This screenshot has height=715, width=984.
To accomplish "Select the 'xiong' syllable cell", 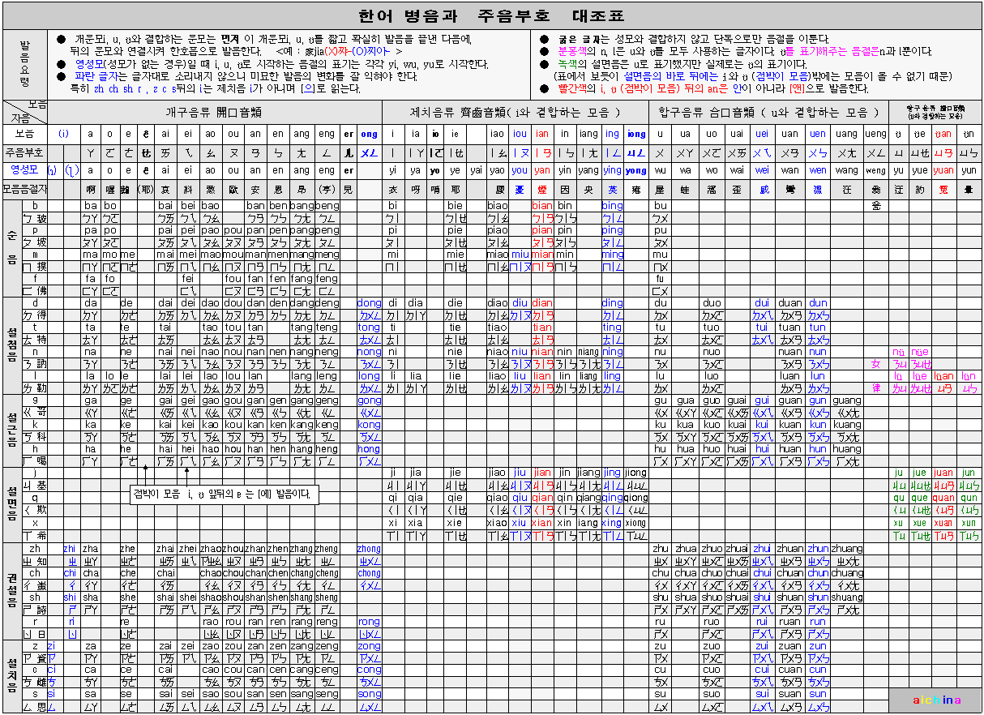I will tap(636, 523).
